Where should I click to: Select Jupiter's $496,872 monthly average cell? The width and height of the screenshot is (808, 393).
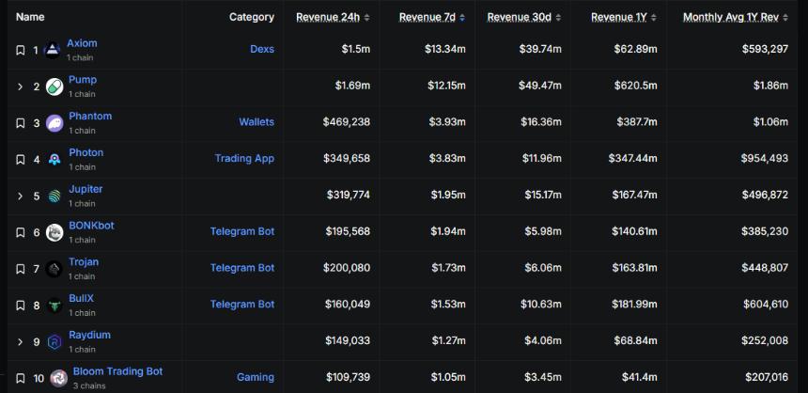[x=765, y=195]
